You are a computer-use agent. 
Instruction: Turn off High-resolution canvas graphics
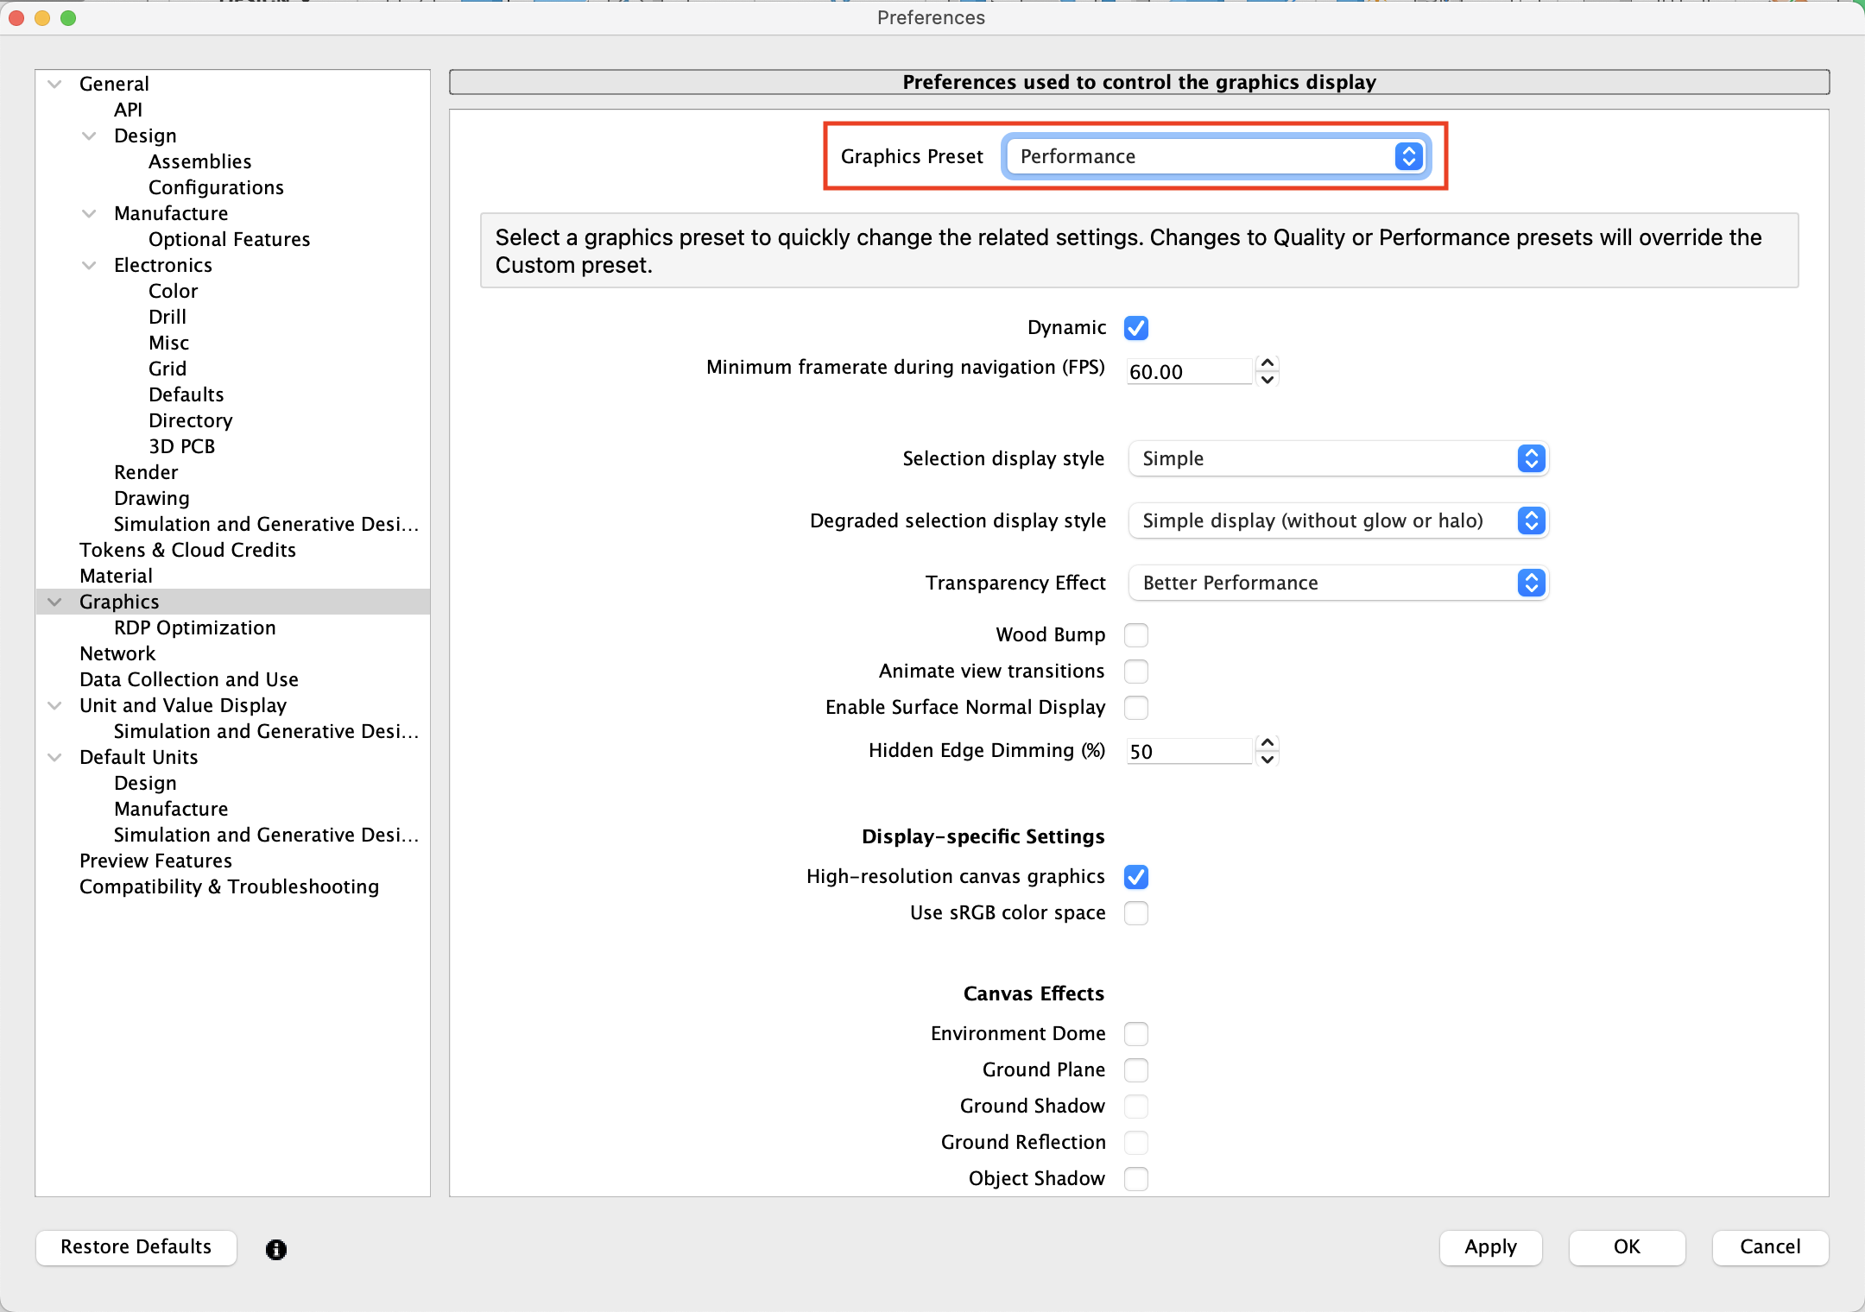(1136, 877)
